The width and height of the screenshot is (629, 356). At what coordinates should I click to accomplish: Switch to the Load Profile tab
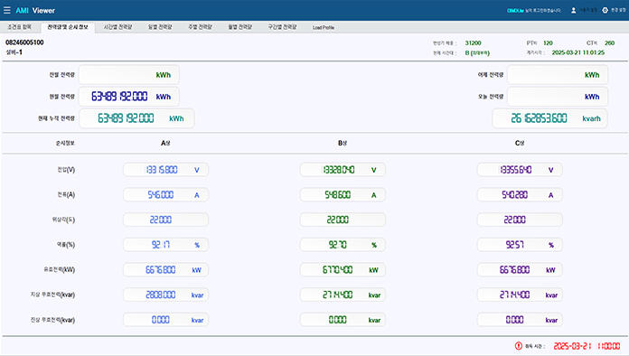pos(324,27)
